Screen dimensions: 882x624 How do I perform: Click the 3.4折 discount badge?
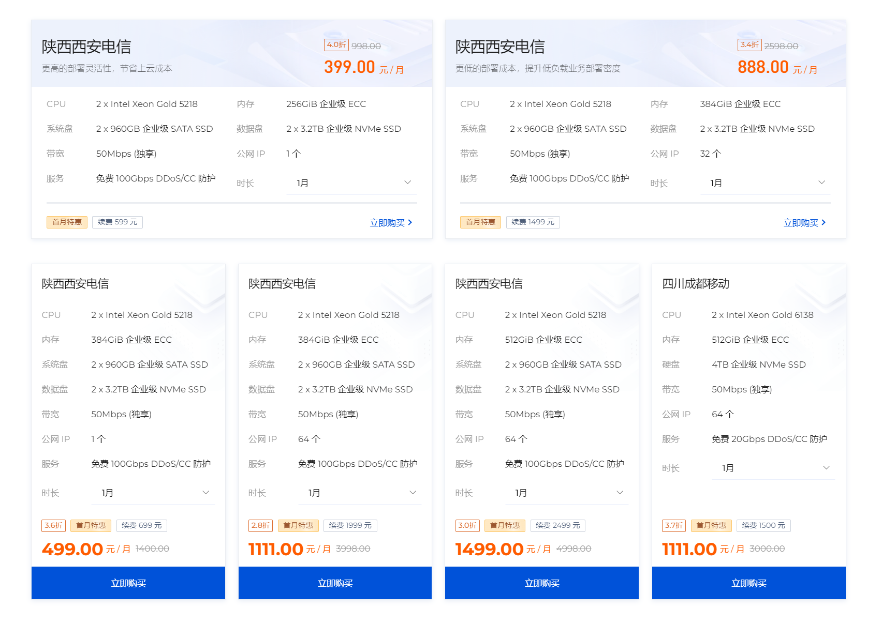(749, 45)
